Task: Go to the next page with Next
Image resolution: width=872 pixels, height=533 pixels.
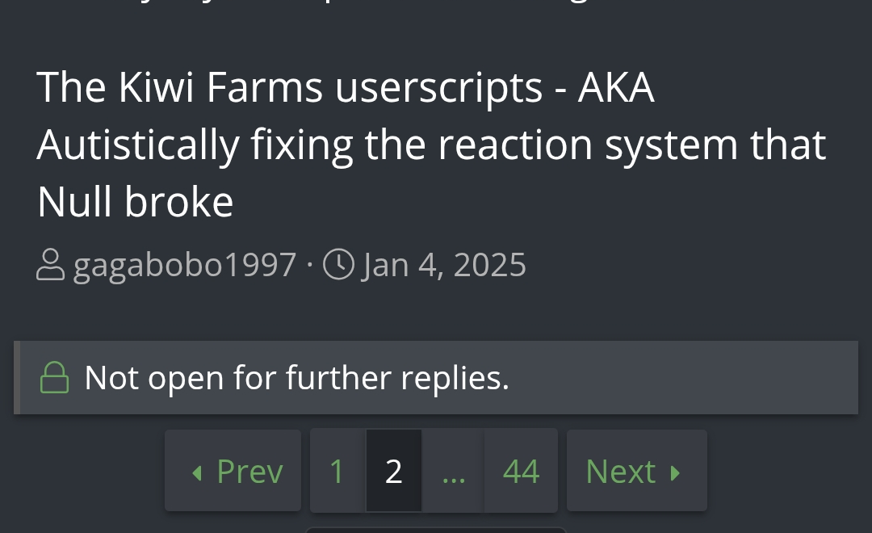Action: click(x=637, y=471)
